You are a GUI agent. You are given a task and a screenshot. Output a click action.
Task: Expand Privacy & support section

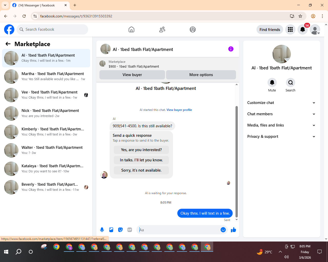point(281,137)
